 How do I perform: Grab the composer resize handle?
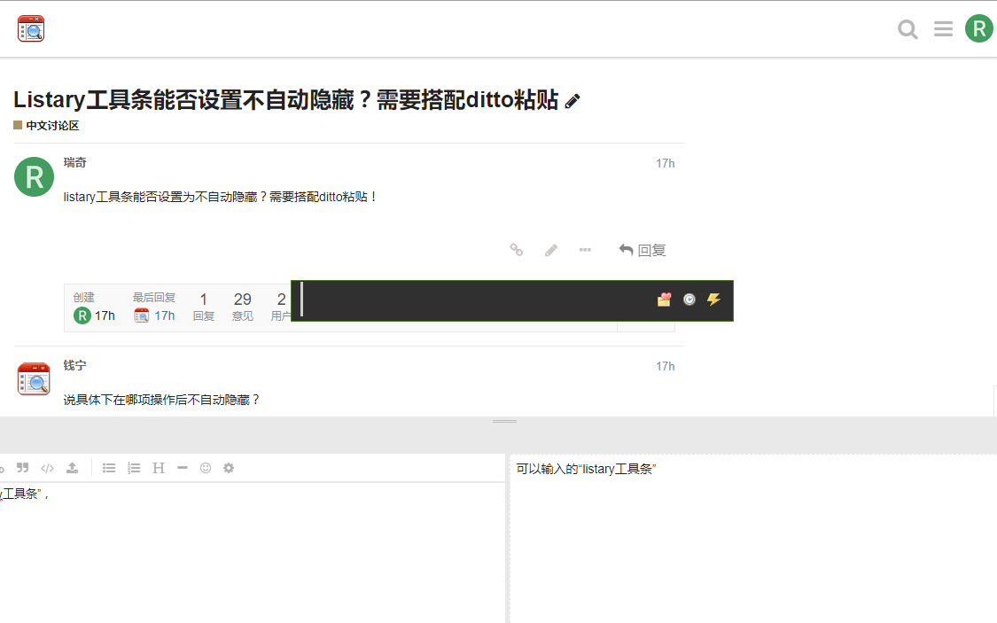[505, 422]
